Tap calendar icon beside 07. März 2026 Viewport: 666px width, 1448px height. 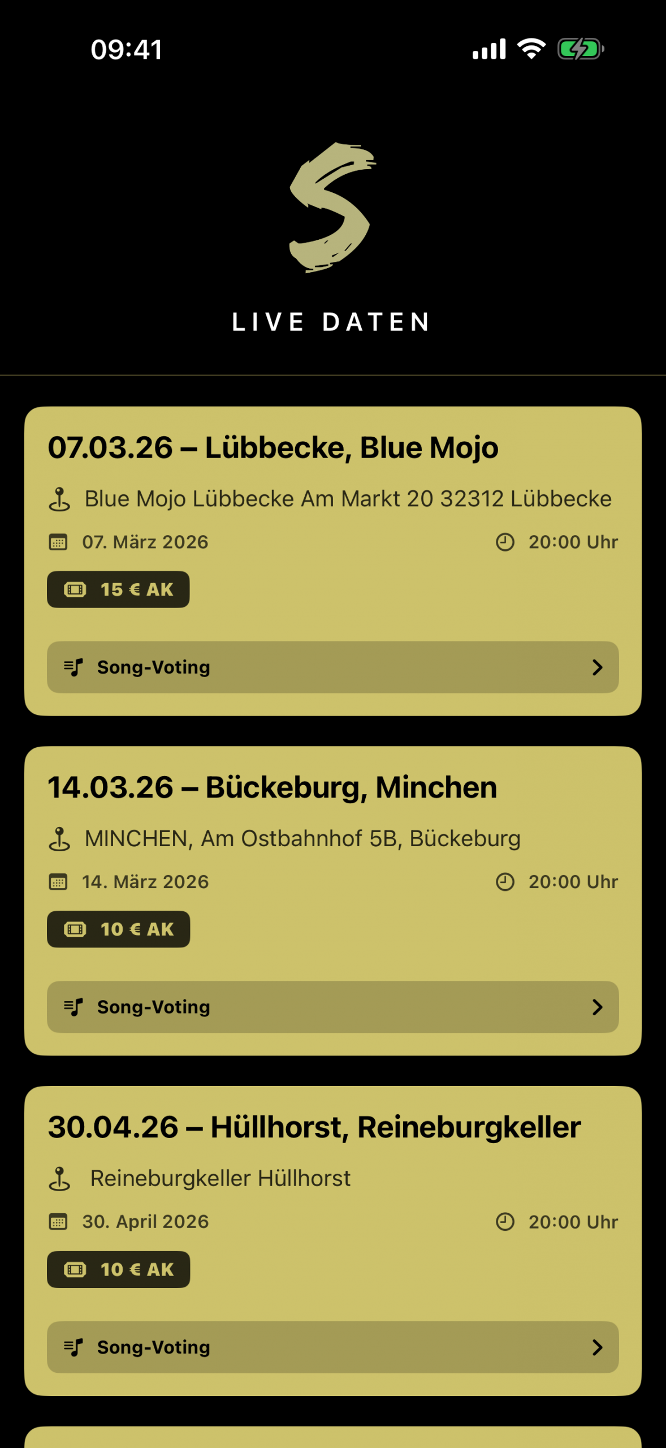point(58,542)
